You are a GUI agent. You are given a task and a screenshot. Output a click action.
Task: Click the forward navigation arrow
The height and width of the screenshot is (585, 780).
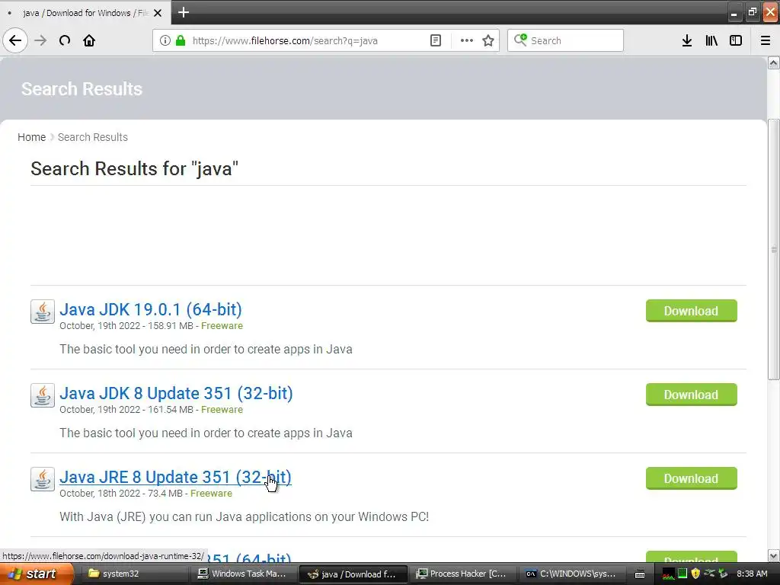pyautogui.click(x=40, y=40)
